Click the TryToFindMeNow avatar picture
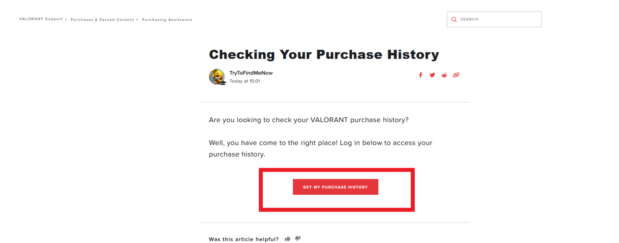Image resolution: width=619 pixels, height=243 pixels. click(x=217, y=76)
